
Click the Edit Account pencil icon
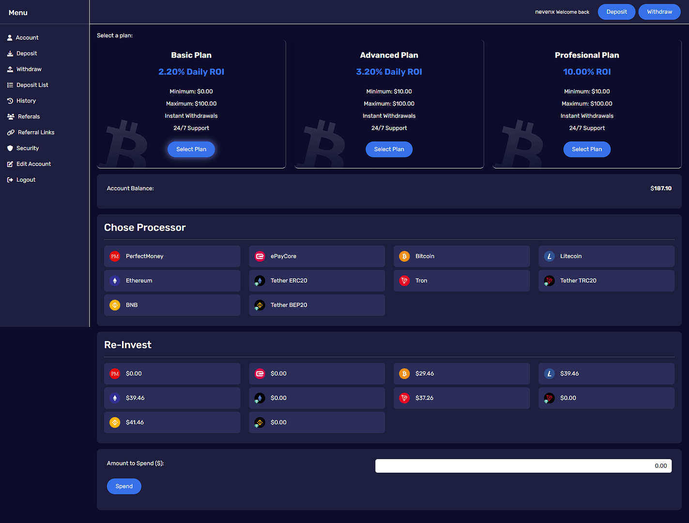pos(10,164)
